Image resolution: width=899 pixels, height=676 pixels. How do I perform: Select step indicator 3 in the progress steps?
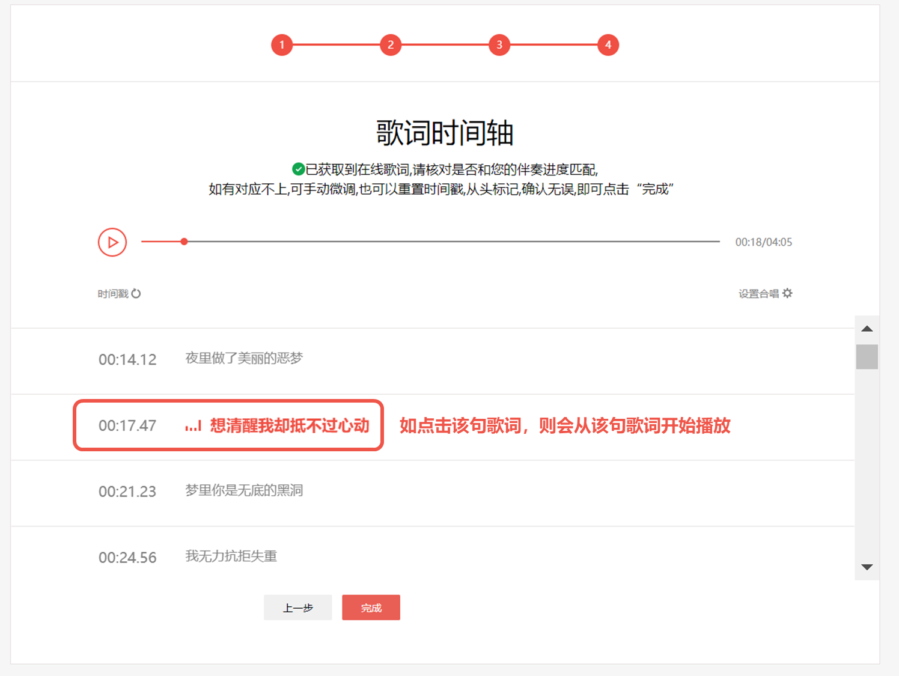pyautogui.click(x=499, y=44)
